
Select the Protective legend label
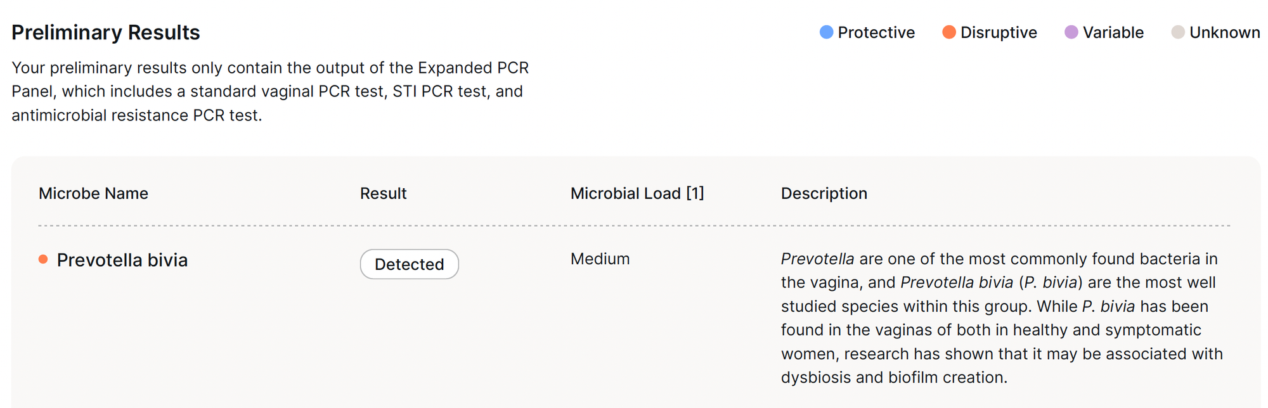coord(876,32)
